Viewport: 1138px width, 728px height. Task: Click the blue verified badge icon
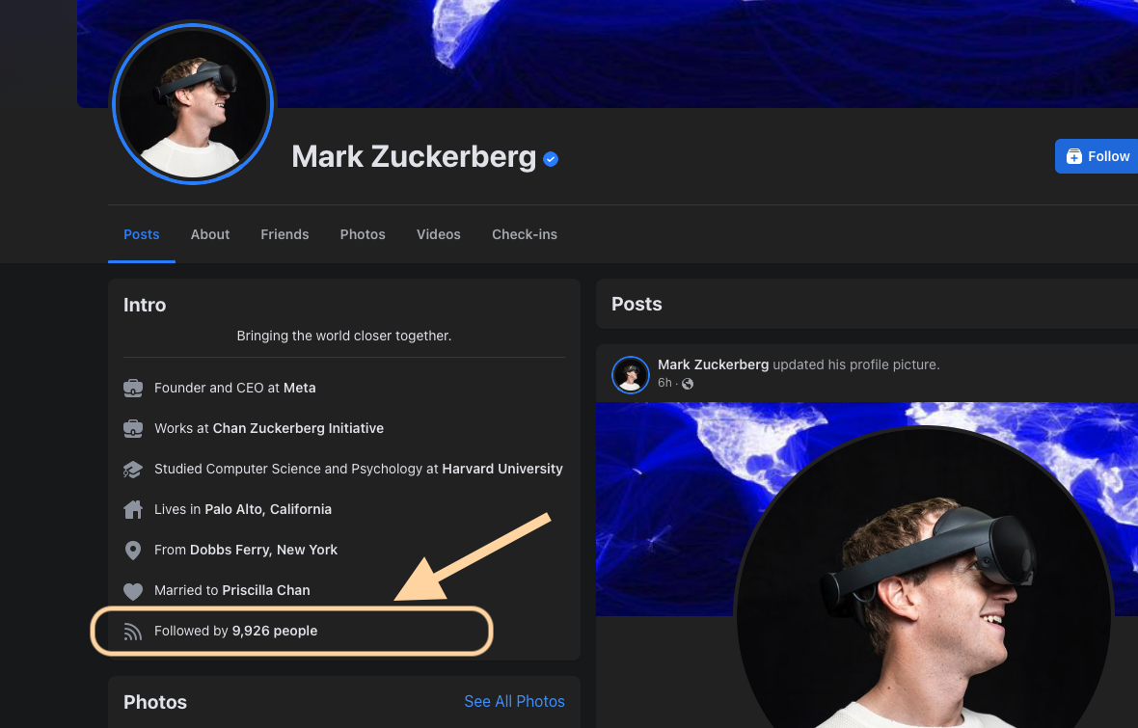coord(551,159)
